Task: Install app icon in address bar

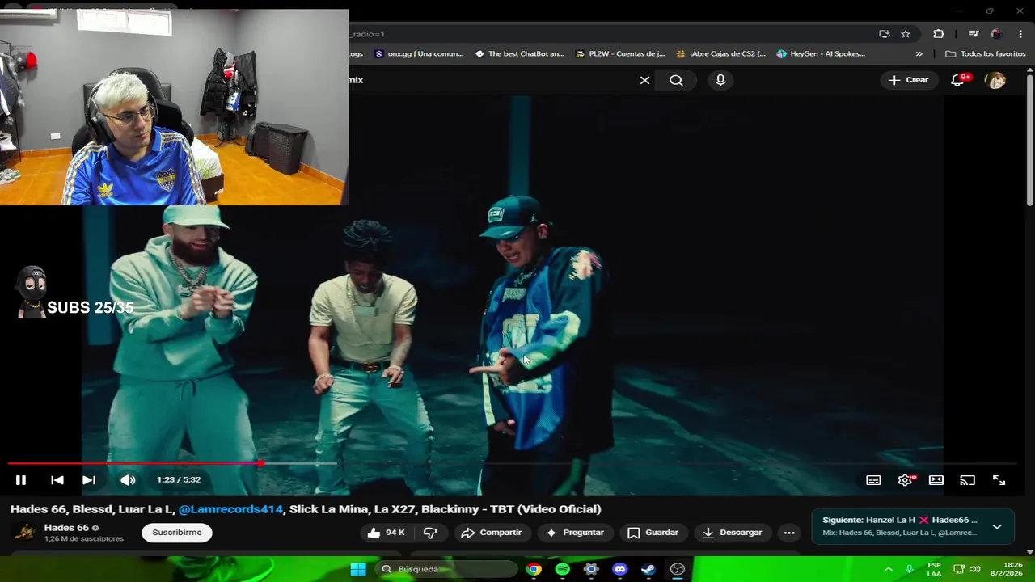Action: click(884, 34)
